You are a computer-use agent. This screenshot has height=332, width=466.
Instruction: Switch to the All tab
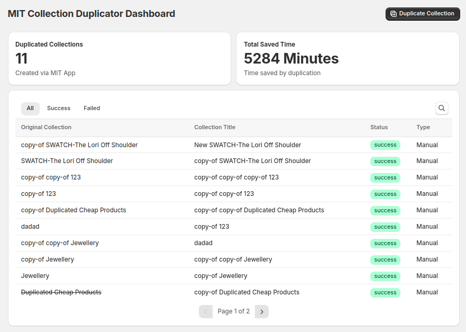tap(30, 109)
